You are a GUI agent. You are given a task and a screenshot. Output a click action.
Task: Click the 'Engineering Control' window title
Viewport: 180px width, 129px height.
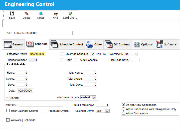tap(30, 4)
